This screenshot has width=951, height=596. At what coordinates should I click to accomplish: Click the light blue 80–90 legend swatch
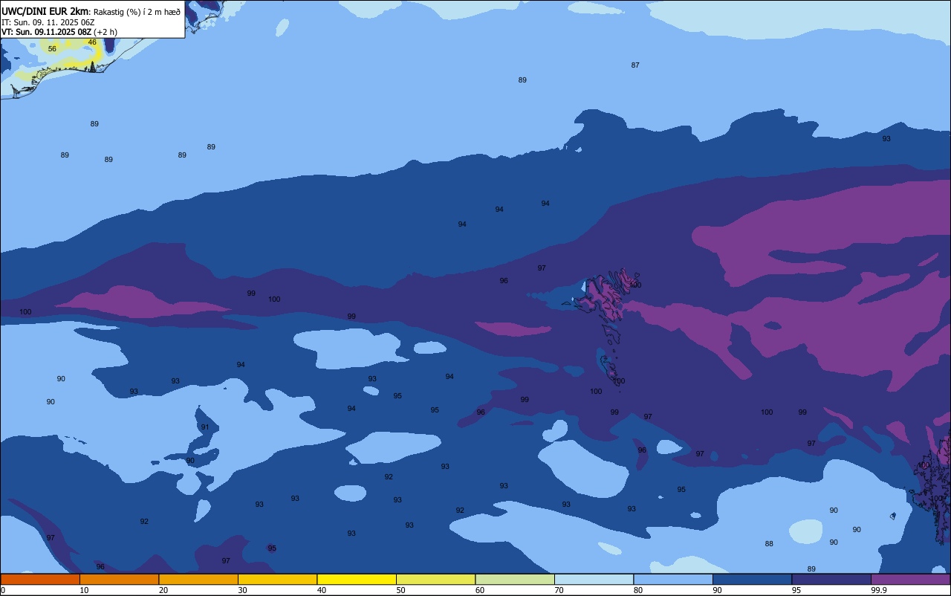tap(673, 579)
